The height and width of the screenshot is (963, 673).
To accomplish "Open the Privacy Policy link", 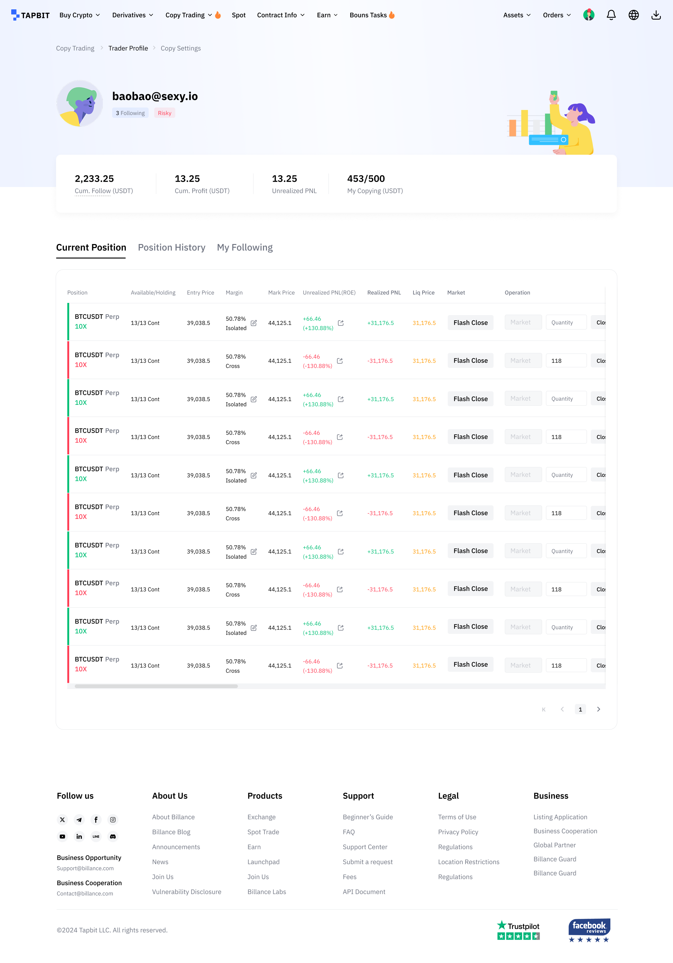I will click(458, 832).
